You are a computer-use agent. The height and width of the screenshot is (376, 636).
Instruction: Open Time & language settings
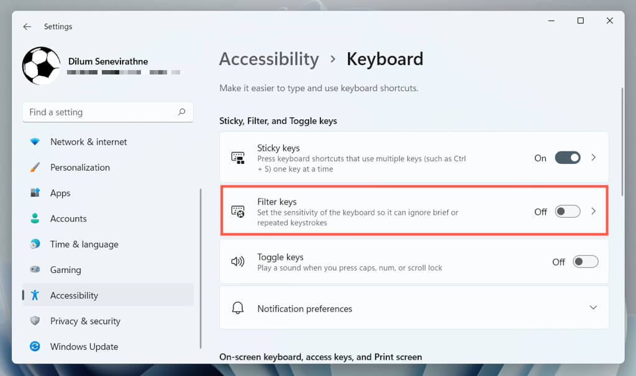click(x=84, y=244)
